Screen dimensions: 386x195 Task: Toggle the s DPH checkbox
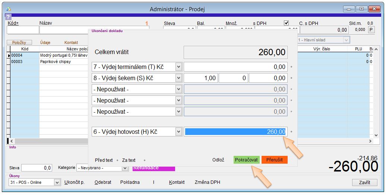click(286, 23)
